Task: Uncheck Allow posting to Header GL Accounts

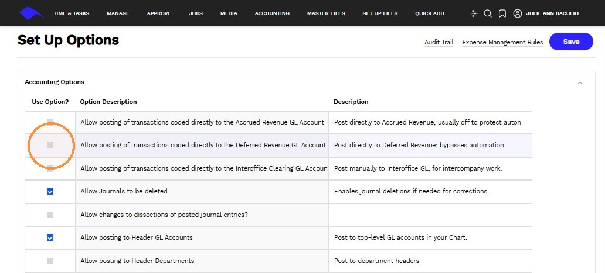Action: pos(50,237)
